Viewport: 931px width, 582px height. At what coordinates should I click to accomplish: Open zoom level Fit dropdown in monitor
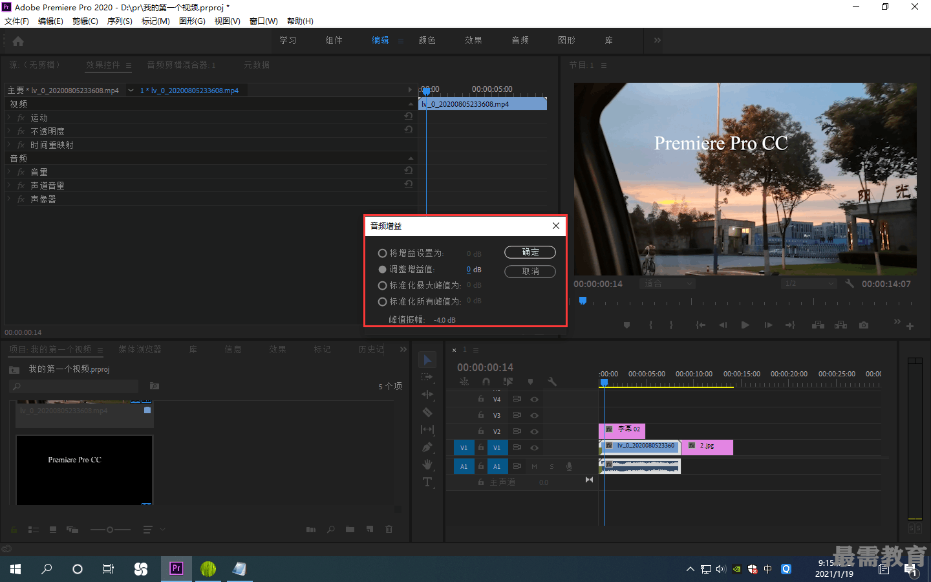666,283
